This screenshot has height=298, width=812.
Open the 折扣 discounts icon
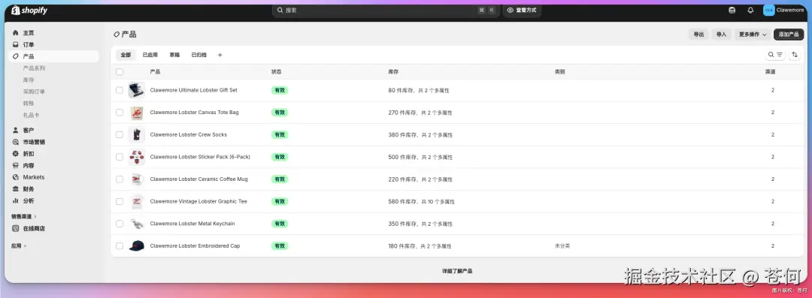pos(16,154)
